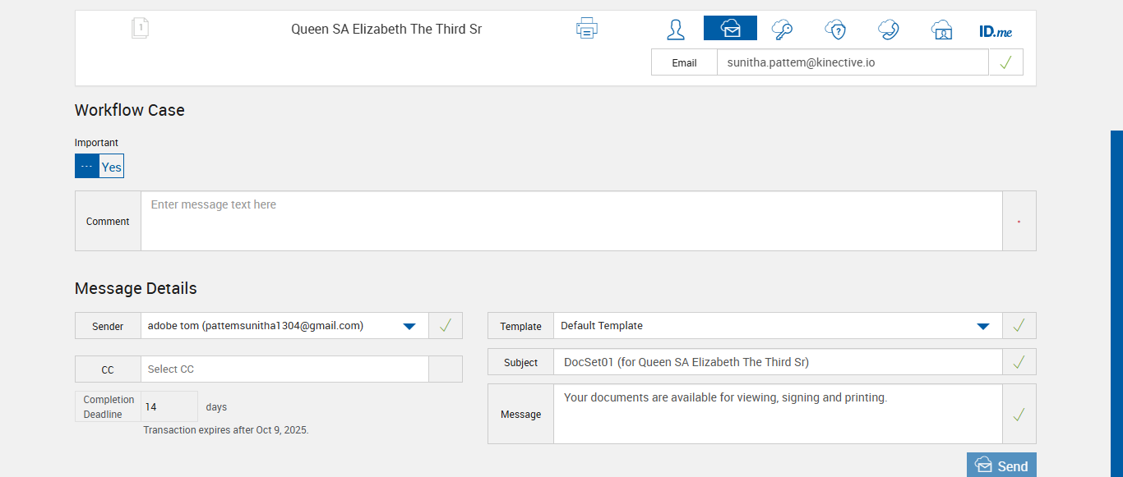Screen dimensions: 1123x477
Task: Click the Email address field
Action: [852, 62]
